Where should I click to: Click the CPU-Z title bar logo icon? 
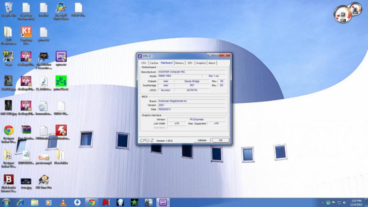[x=140, y=56]
